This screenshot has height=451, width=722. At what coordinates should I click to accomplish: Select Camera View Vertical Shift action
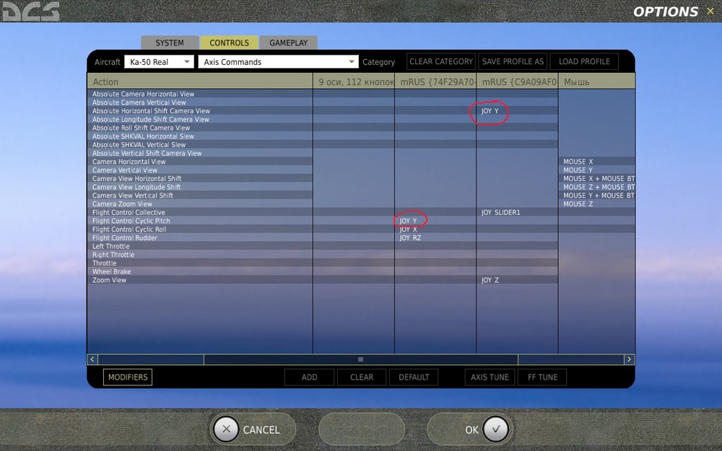coord(200,195)
